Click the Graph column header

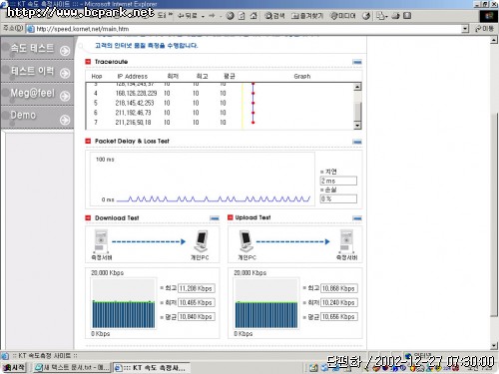click(x=302, y=76)
